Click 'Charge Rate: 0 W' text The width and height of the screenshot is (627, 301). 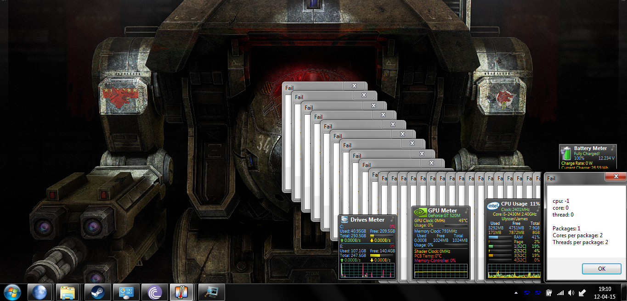[x=577, y=163]
